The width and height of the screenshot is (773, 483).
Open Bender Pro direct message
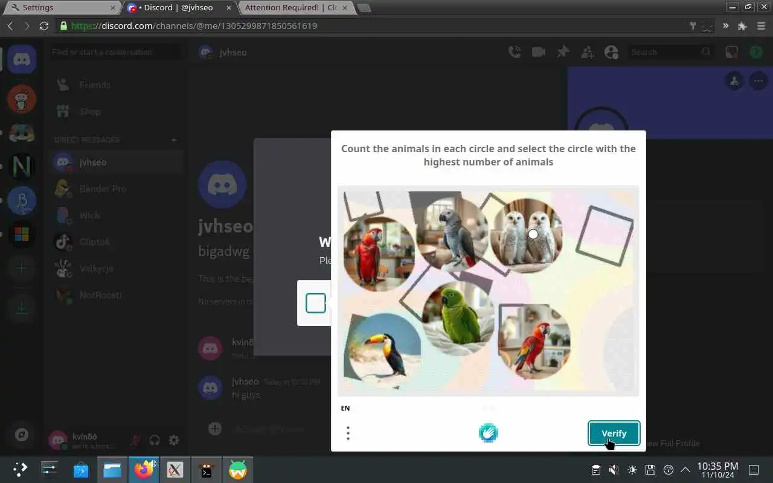[115, 189]
